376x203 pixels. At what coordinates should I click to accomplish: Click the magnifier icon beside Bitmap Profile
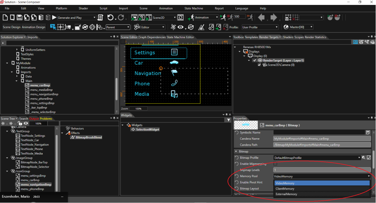pyautogui.click(x=364, y=158)
